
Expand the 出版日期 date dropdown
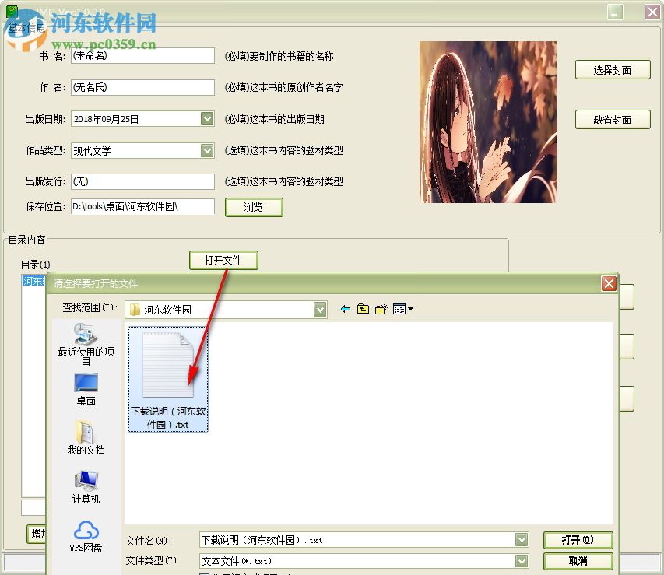click(x=206, y=118)
